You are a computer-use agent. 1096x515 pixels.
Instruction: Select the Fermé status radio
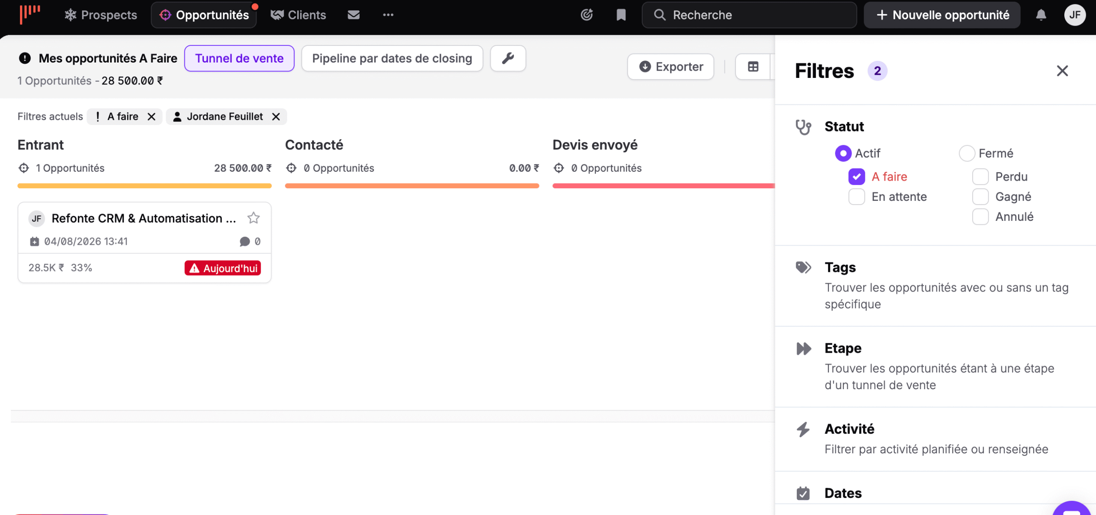click(967, 153)
